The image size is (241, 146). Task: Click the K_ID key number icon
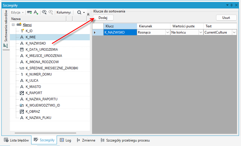pyautogui.click(x=22, y=31)
